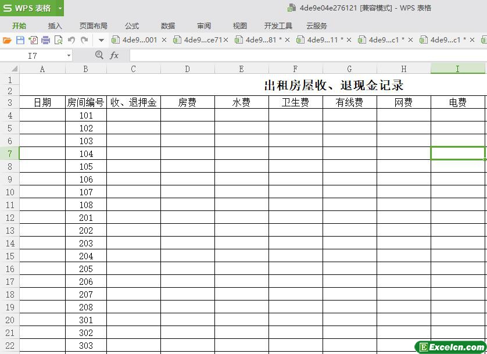This screenshot has width=487, height=354.
Task: Click the 收、退押金 header cell
Action: point(134,102)
